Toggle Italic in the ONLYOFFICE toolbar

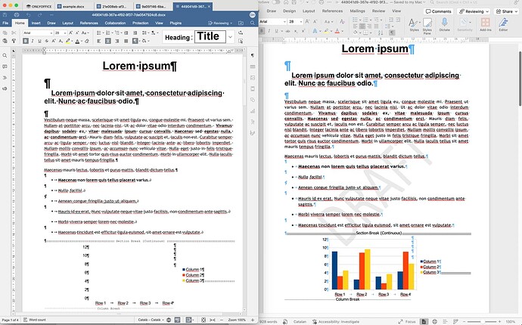click(x=33, y=41)
